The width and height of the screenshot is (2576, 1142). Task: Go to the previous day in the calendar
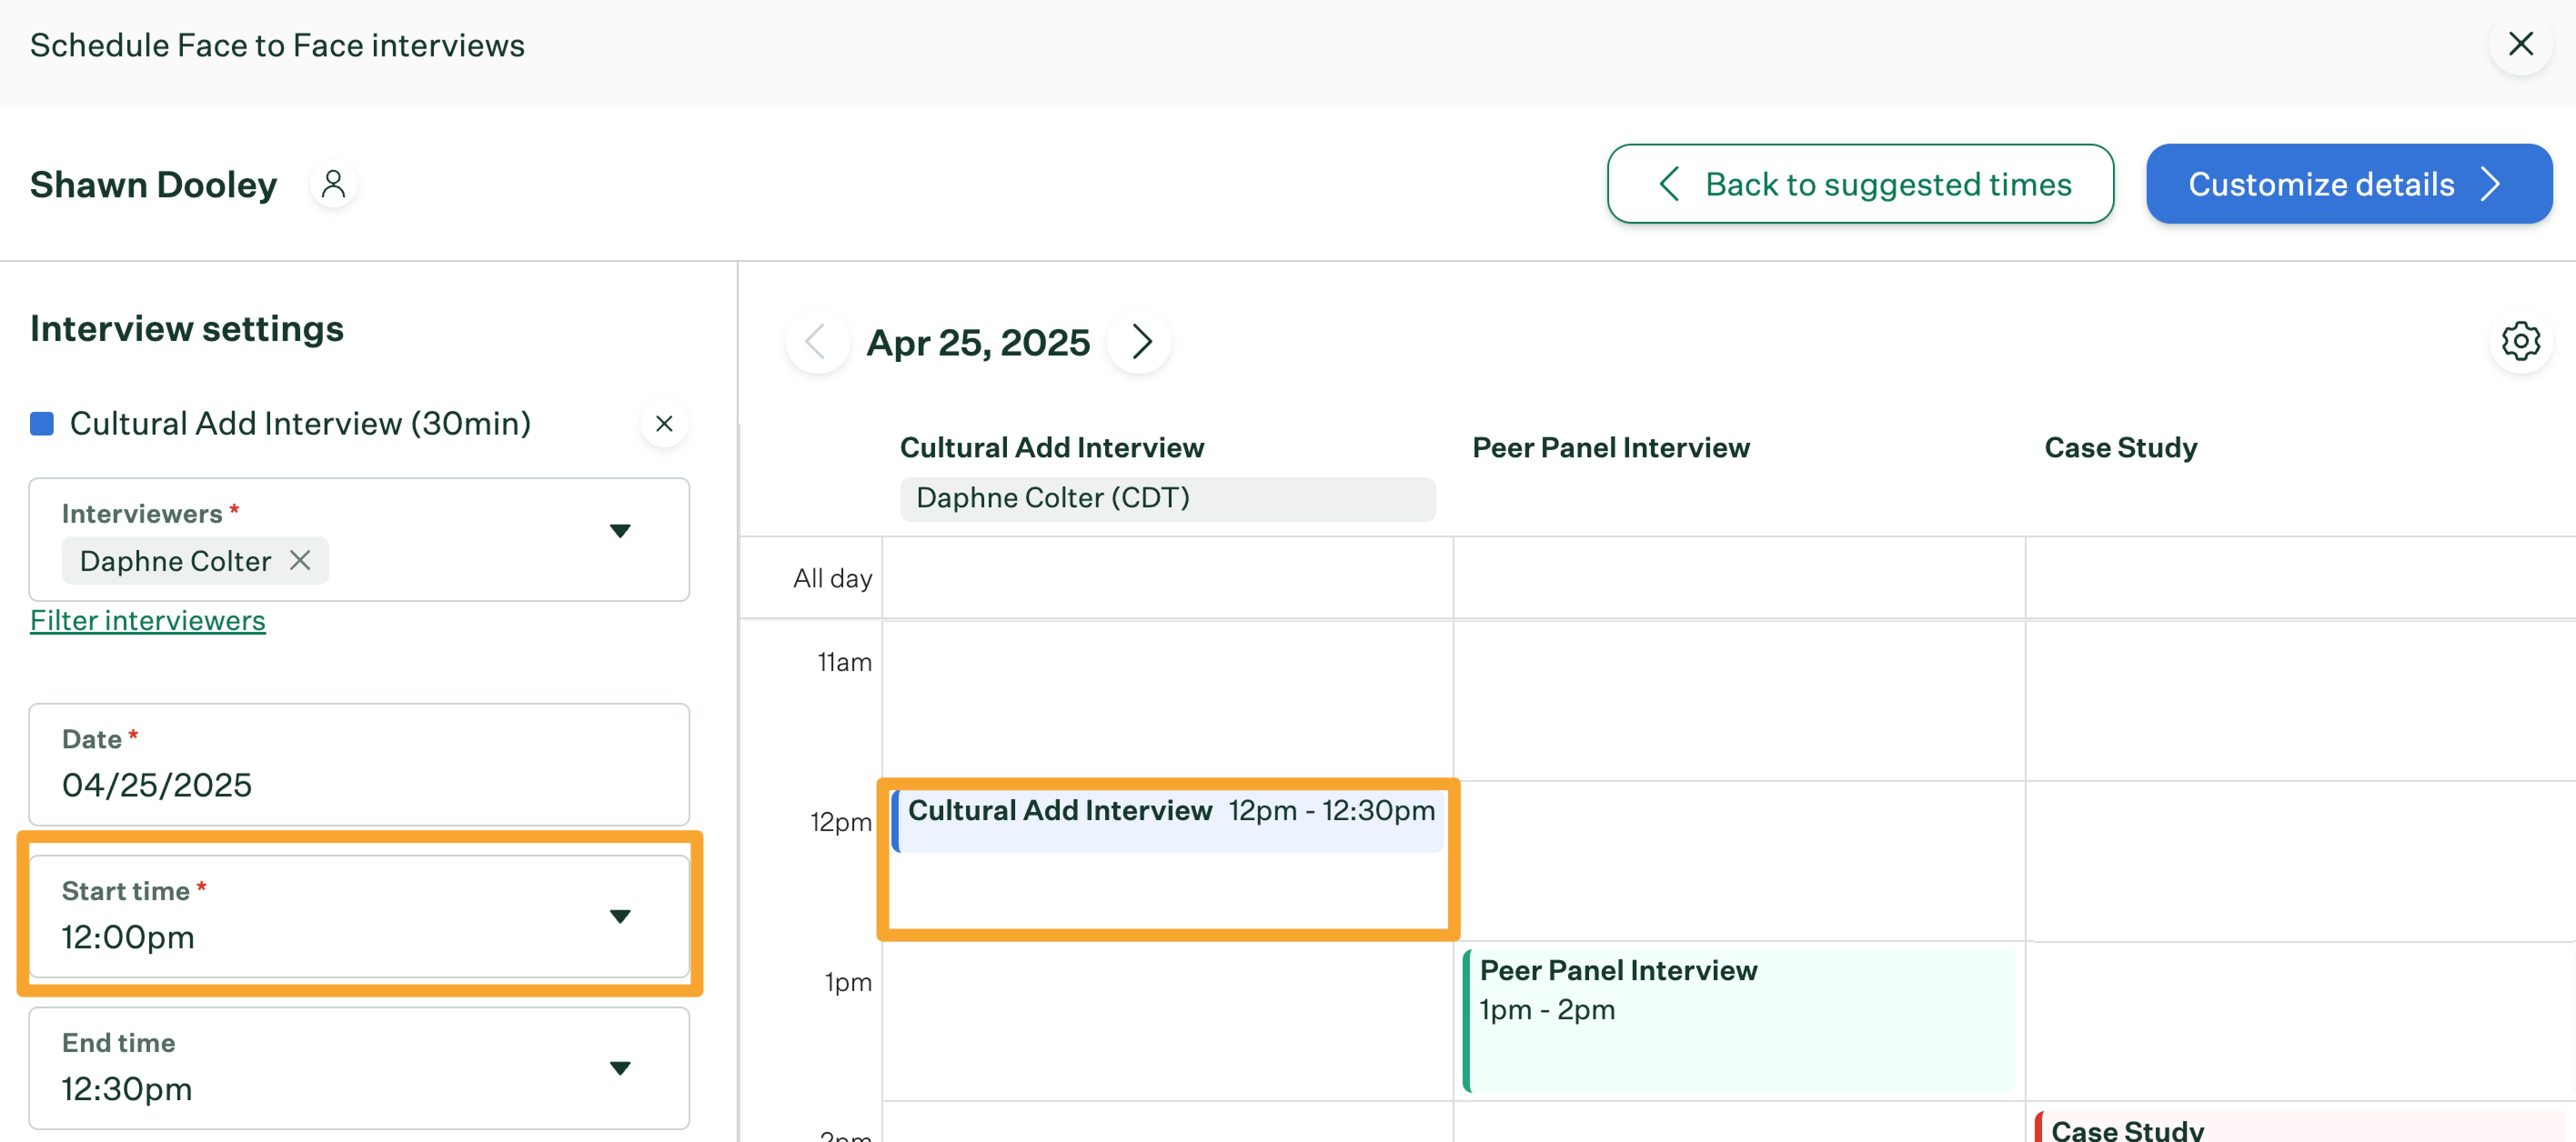816,342
